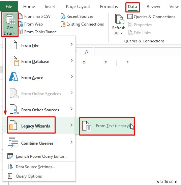This screenshot has width=181, height=185.
Task: Click the From Other Sources icon
Action: coord(14,109)
